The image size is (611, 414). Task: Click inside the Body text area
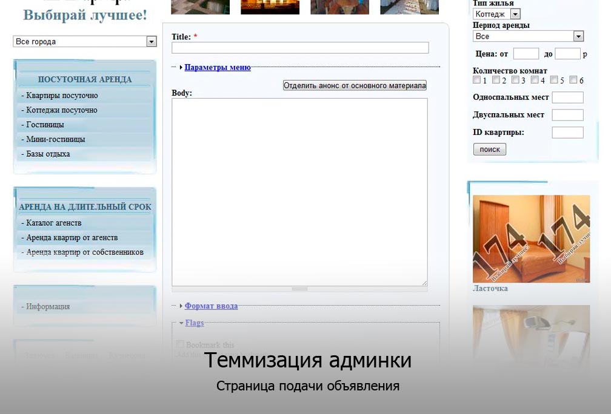pyautogui.click(x=299, y=192)
